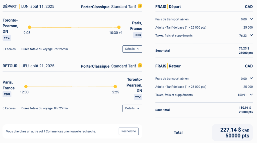Expand return Taxes, frais et suppléments chevron
The height and width of the screenshot is (143, 257).
[251, 95]
